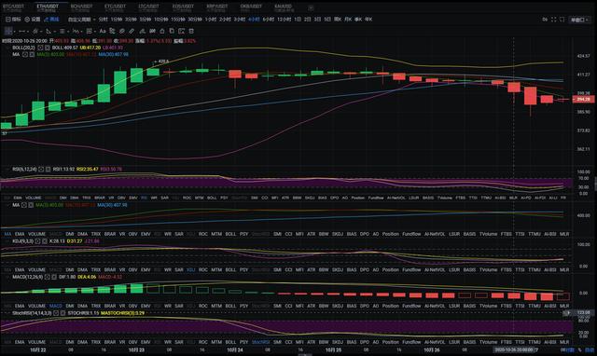This screenshot has height=356, width=597.
Task: Switch timeframe to 分时
Action: click(x=103, y=19)
